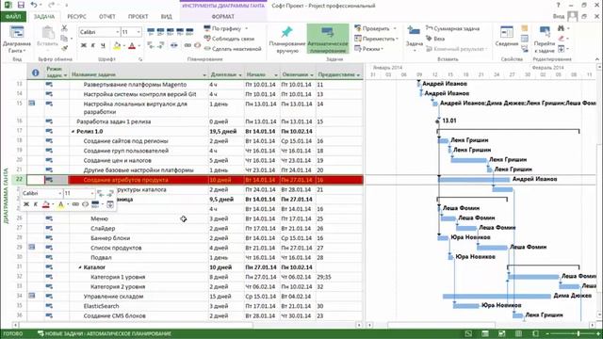Screen dimensions: 603x339
Task: Open По графику dropdown arrow
Action: [x=247, y=28]
